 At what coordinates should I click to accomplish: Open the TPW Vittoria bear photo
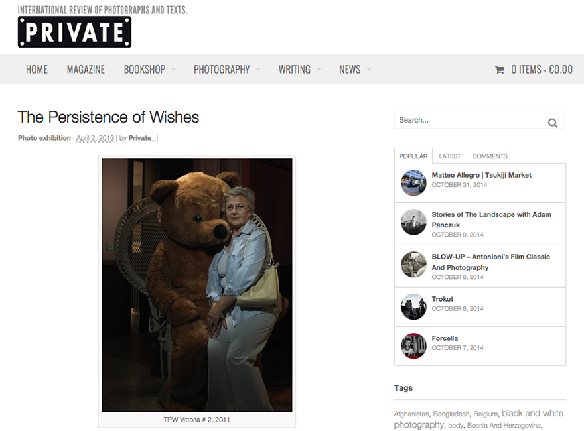pyautogui.click(x=197, y=285)
